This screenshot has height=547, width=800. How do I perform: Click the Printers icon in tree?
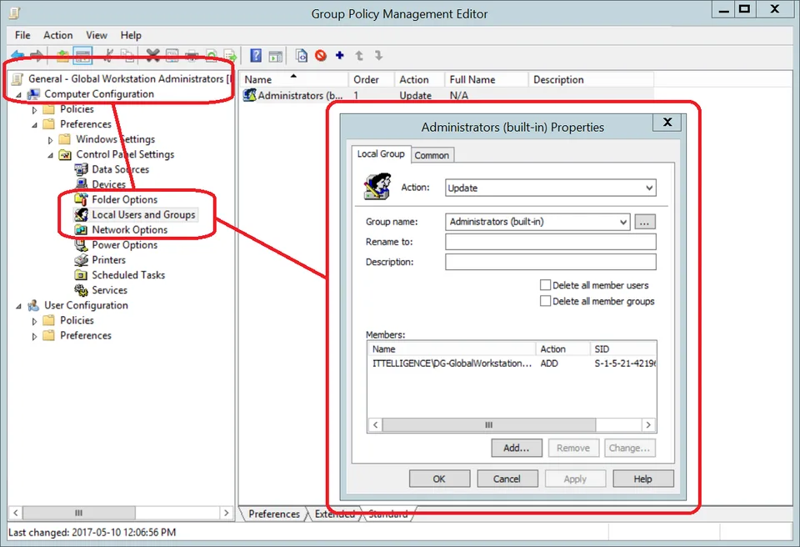pyautogui.click(x=81, y=260)
